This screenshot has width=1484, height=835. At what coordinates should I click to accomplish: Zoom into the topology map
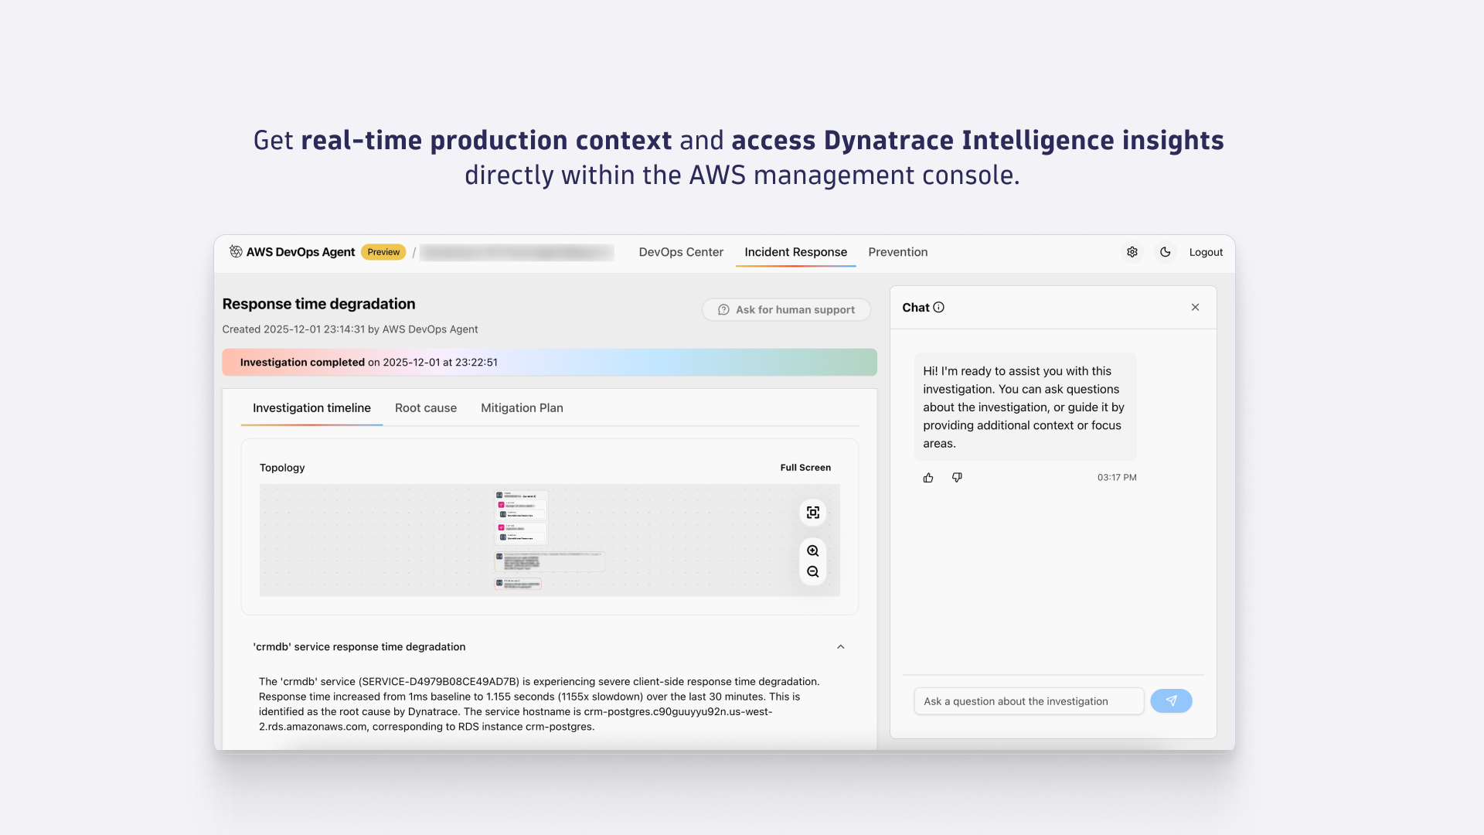click(x=812, y=550)
